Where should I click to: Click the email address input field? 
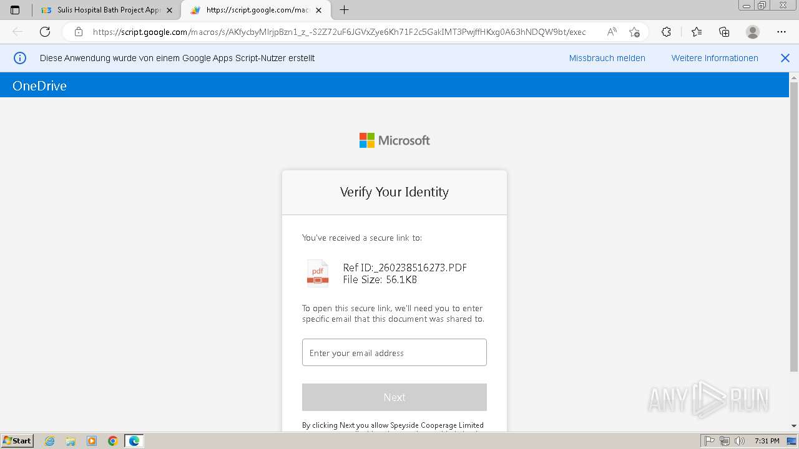395,352
